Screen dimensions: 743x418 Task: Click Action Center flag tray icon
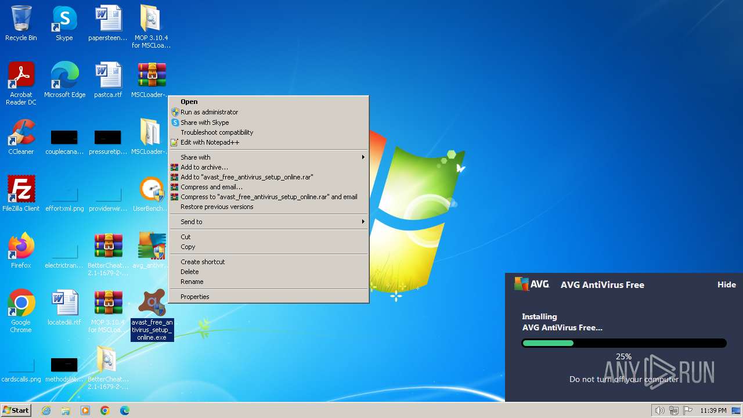(688, 410)
